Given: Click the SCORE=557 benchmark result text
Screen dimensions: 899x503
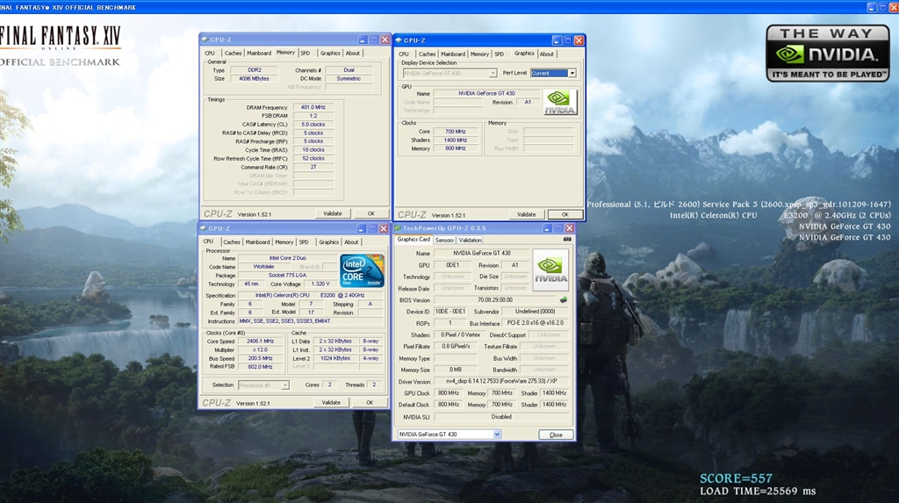Looking at the screenshot, I should (736, 478).
